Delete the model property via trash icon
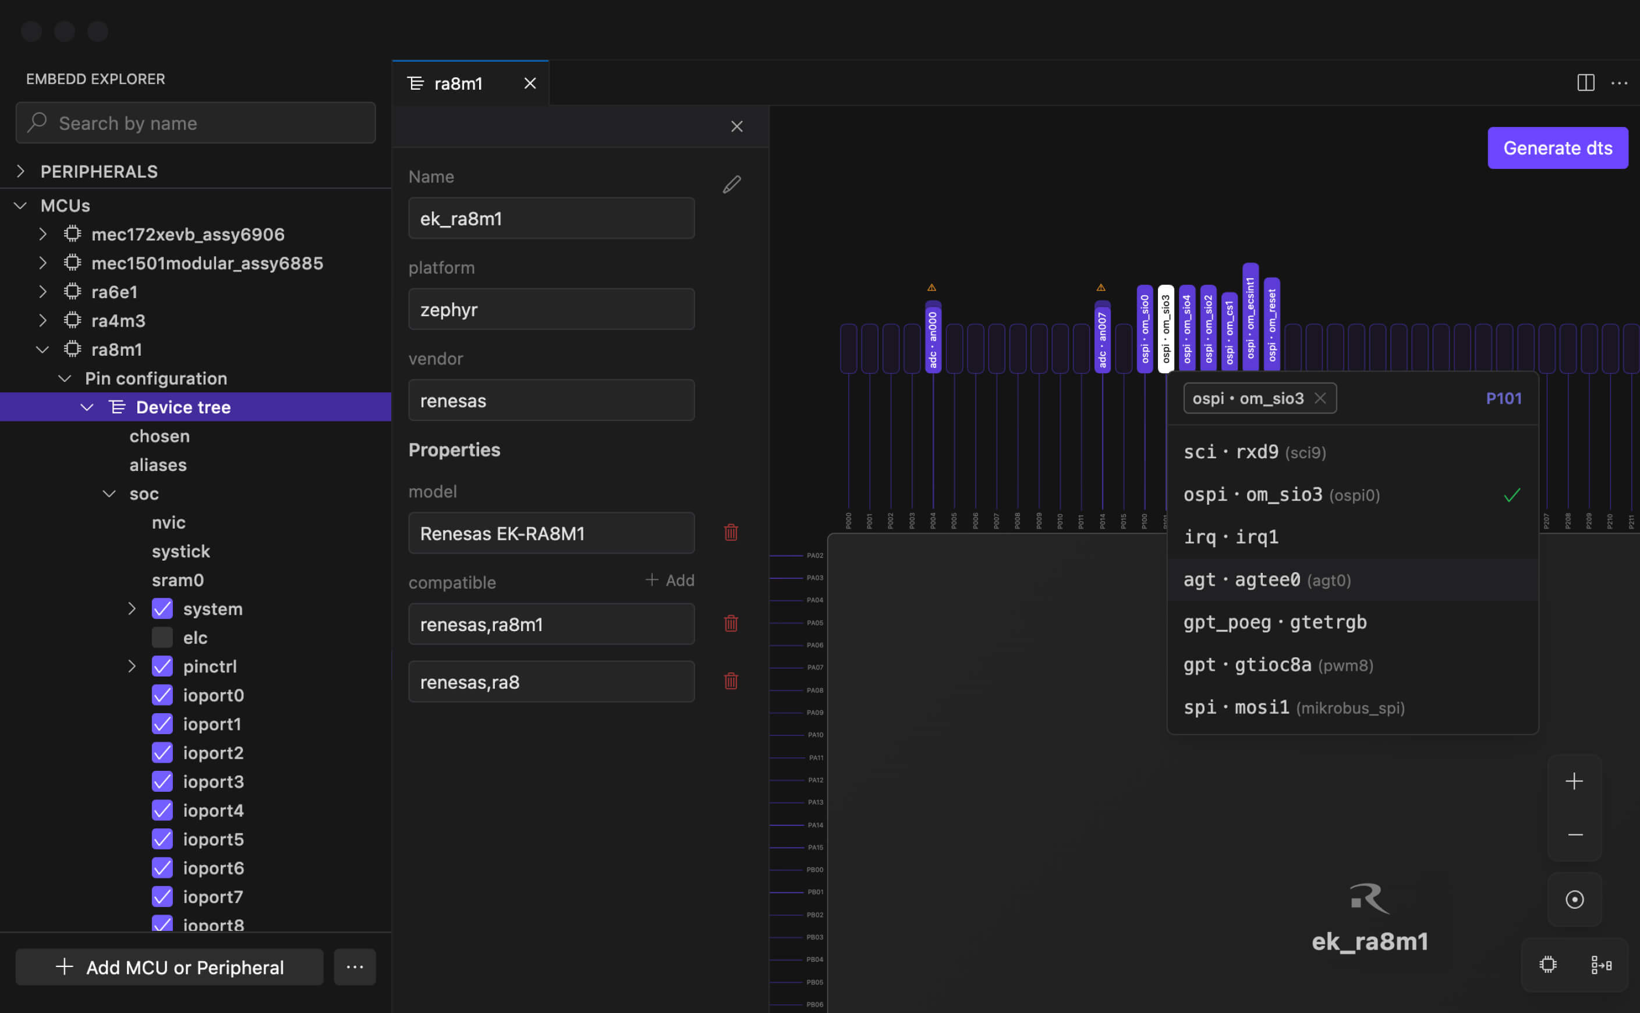 coord(731,533)
